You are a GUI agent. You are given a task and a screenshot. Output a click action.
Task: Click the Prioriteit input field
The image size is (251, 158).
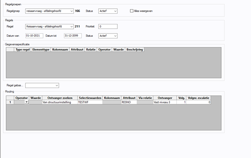[108, 26]
